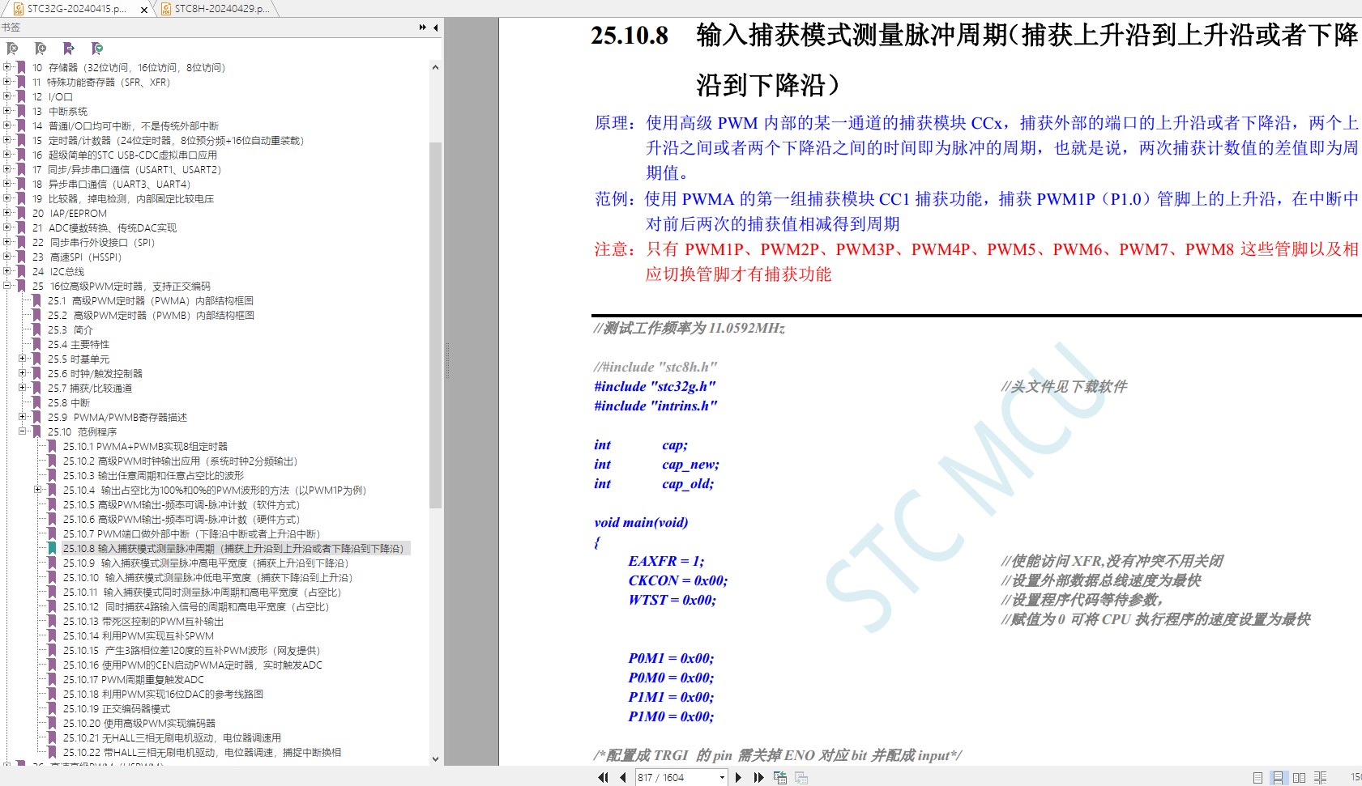Expand the 25.6 时钟/触发控制器 node
Screen dimensions: 1362x786
pyautogui.click(x=23, y=372)
